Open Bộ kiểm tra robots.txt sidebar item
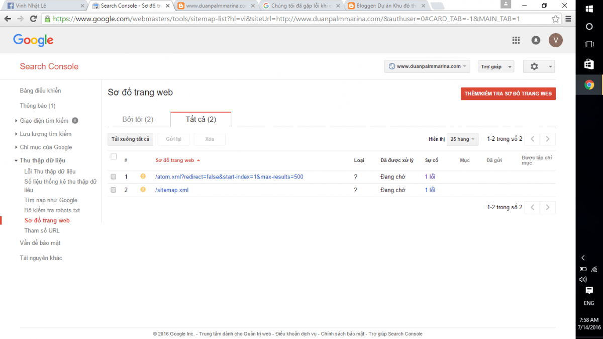This screenshot has height=339, width=603. pyautogui.click(x=52, y=210)
